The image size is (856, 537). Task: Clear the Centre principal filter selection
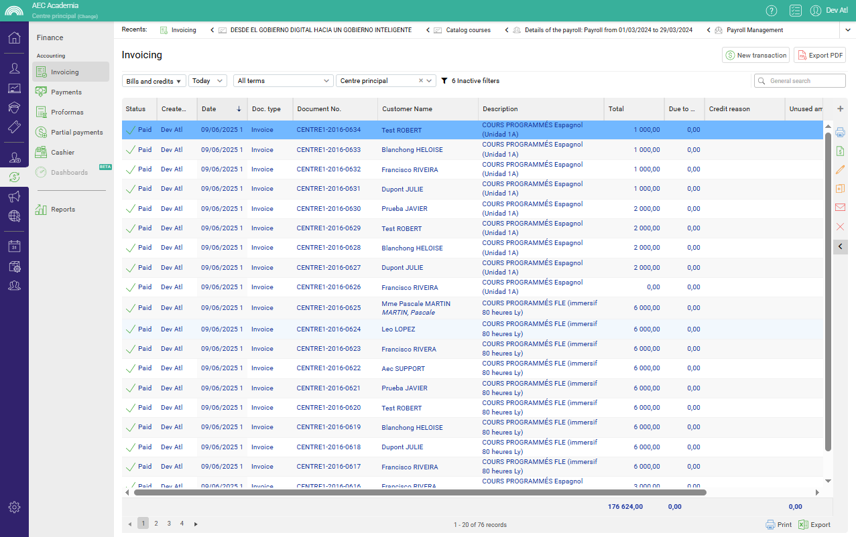click(x=421, y=81)
